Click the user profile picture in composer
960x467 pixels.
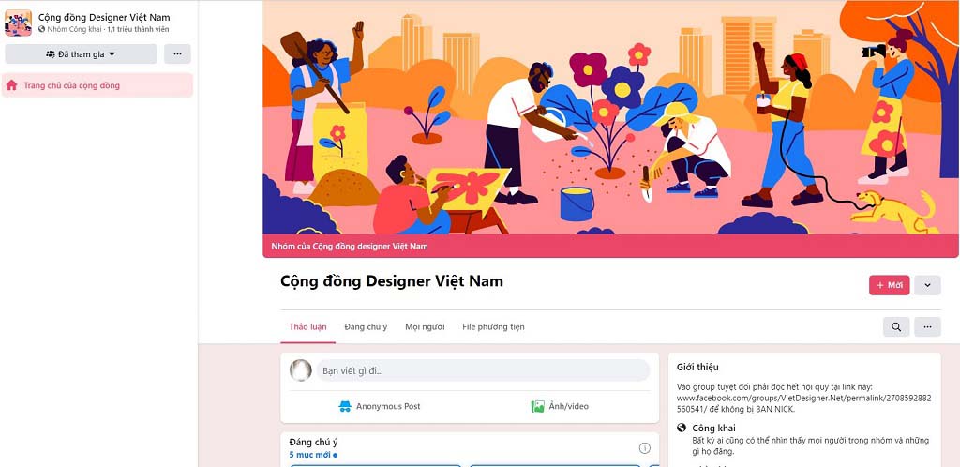(x=301, y=370)
